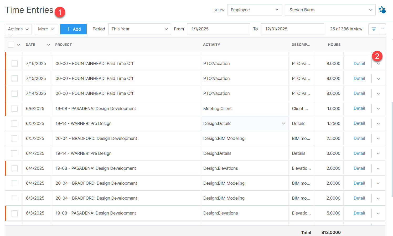This screenshot has height=236, width=393.
Task: Check the 6/5/2025 WARNER row checkbox
Action: 14,123
